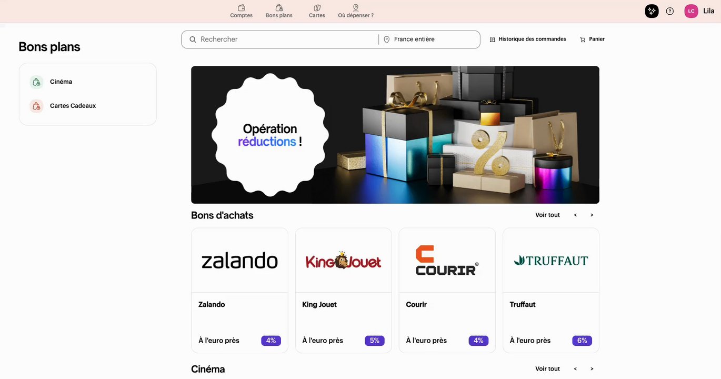Go to previous Bons d'achats items
The height and width of the screenshot is (379, 721).
pyautogui.click(x=575, y=215)
